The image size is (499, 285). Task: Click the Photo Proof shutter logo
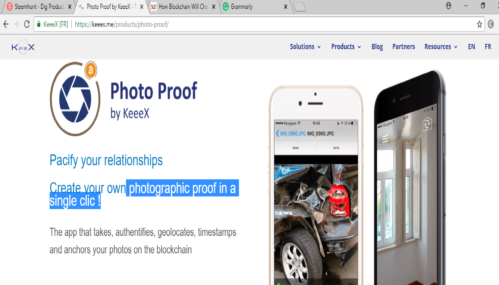75,99
